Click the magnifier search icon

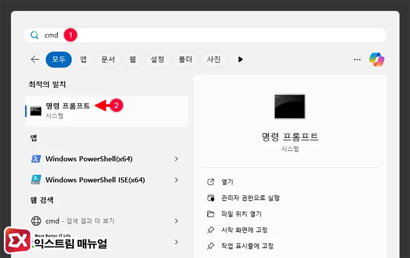click(x=34, y=35)
